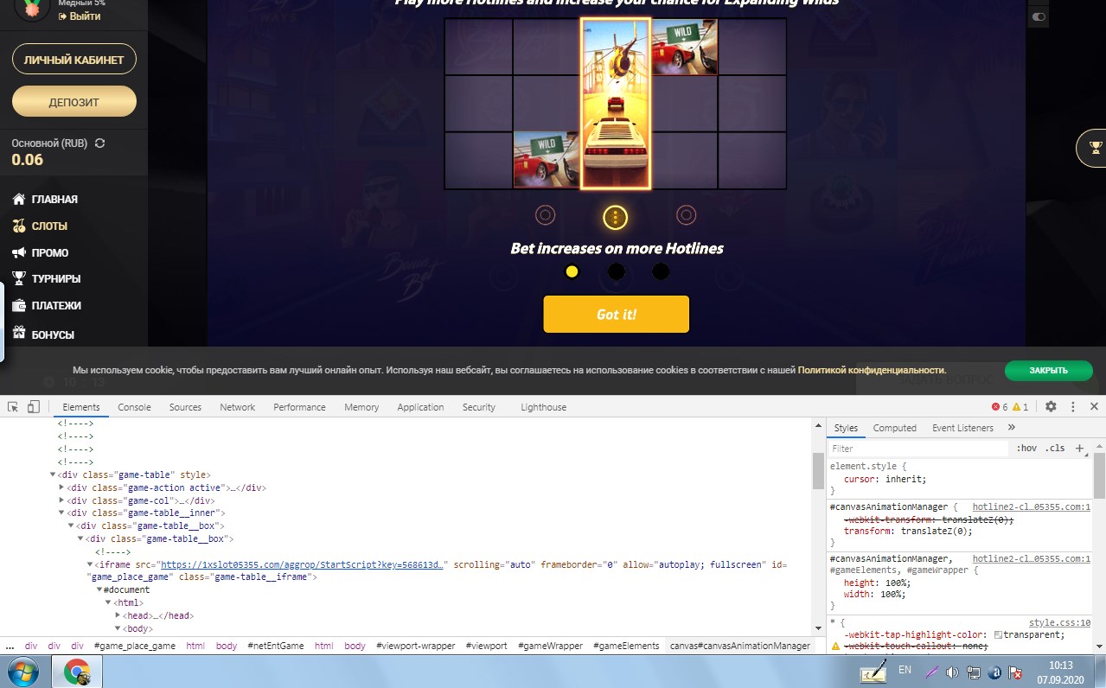Select the left hotline circle below the reels
Screen dimensions: 1106x688
coord(545,214)
